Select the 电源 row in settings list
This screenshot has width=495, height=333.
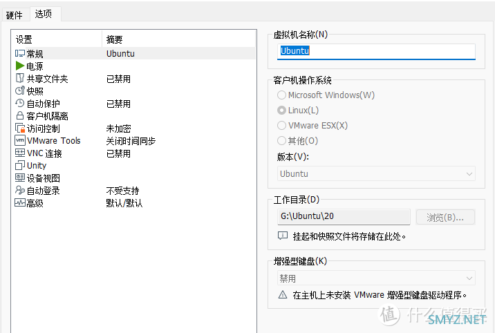pyautogui.click(x=133, y=66)
